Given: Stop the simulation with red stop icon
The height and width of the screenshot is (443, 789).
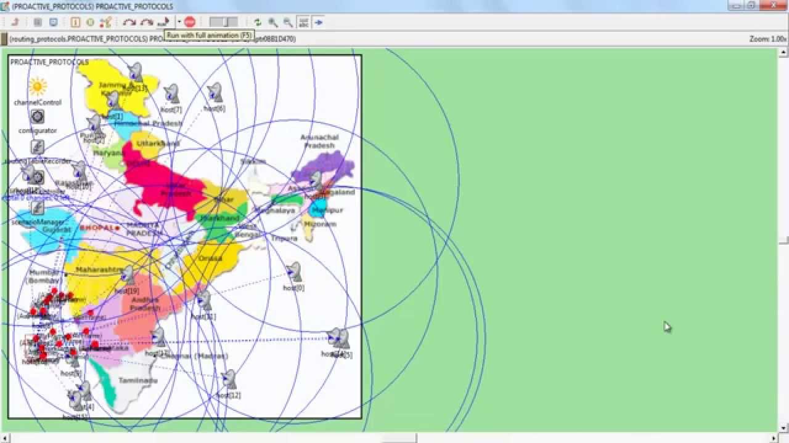Looking at the screenshot, I should (190, 22).
